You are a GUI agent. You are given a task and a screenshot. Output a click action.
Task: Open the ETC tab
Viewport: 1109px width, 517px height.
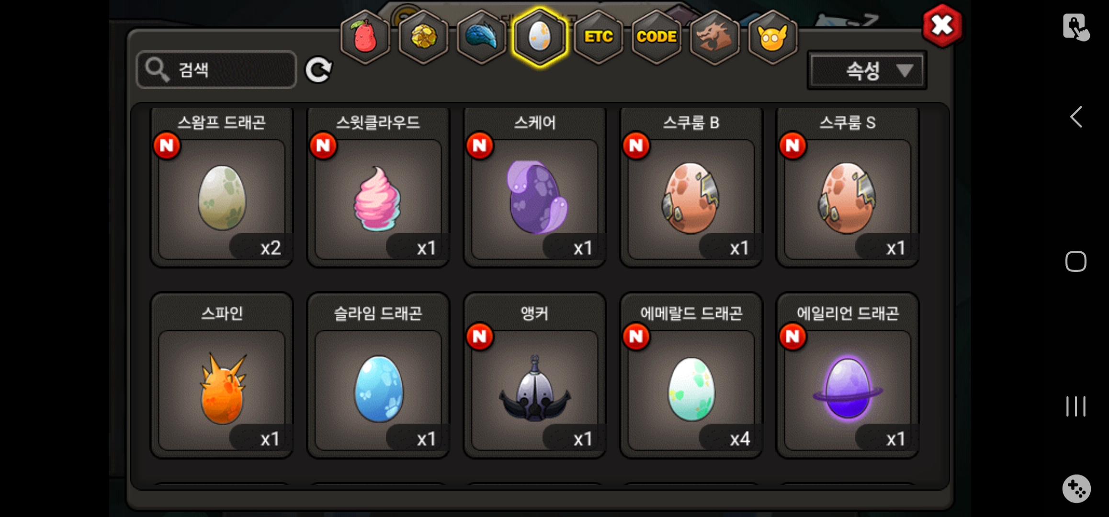point(599,37)
